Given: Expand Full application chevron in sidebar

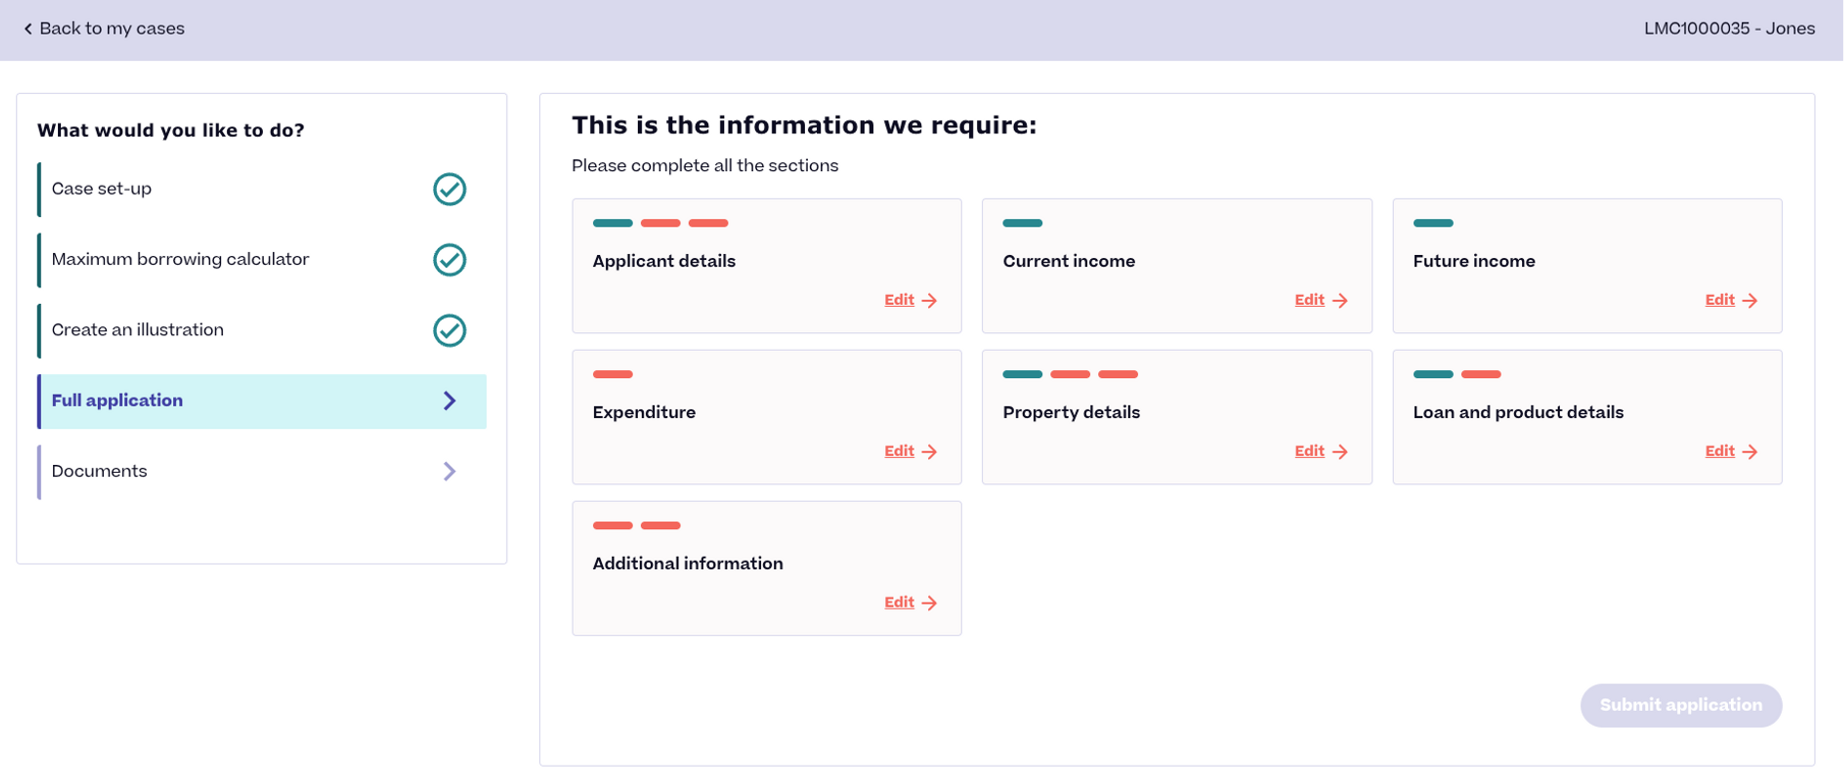Looking at the screenshot, I should click(x=449, y=401).
